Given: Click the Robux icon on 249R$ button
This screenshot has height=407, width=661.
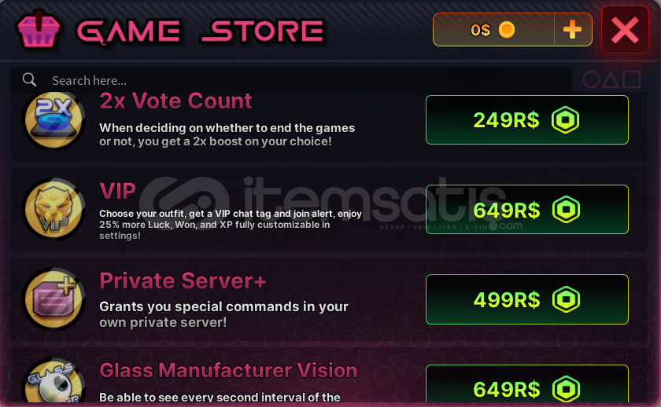Looking at the screenshot, I should pyautogui.click(x=565, y=120).
